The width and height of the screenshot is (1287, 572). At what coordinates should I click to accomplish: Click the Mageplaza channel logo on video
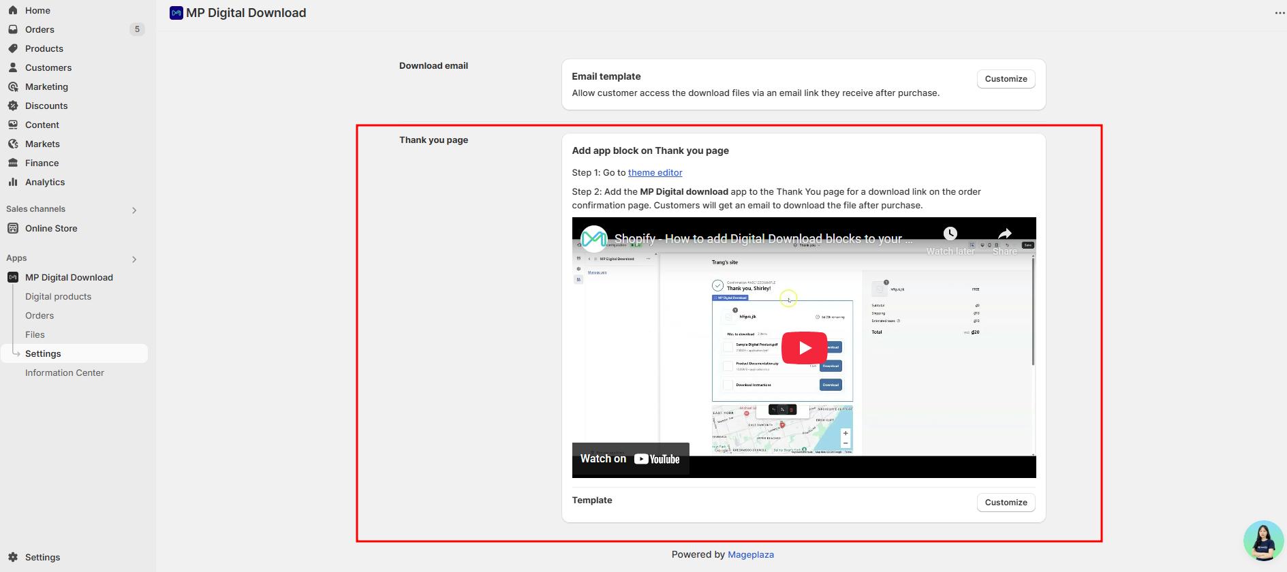click(594, 239)
